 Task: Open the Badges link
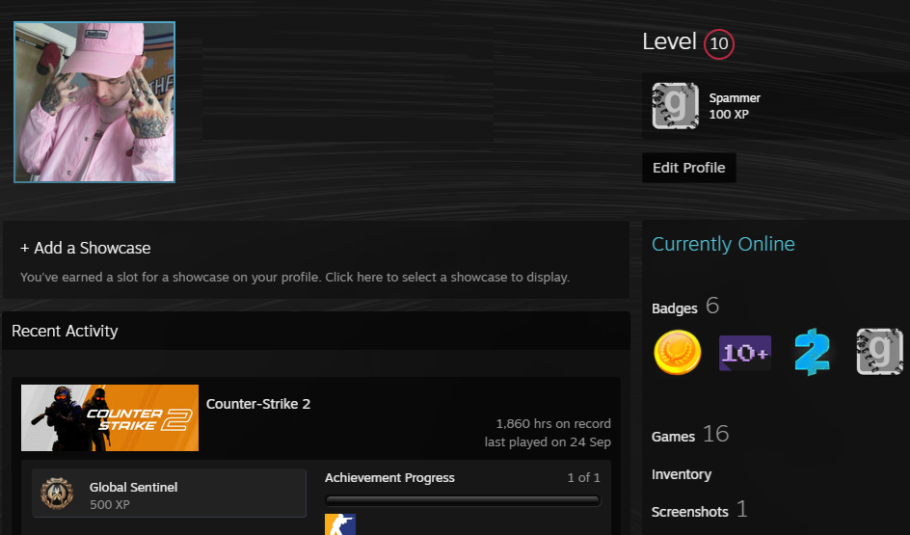(x=675, y=308)
